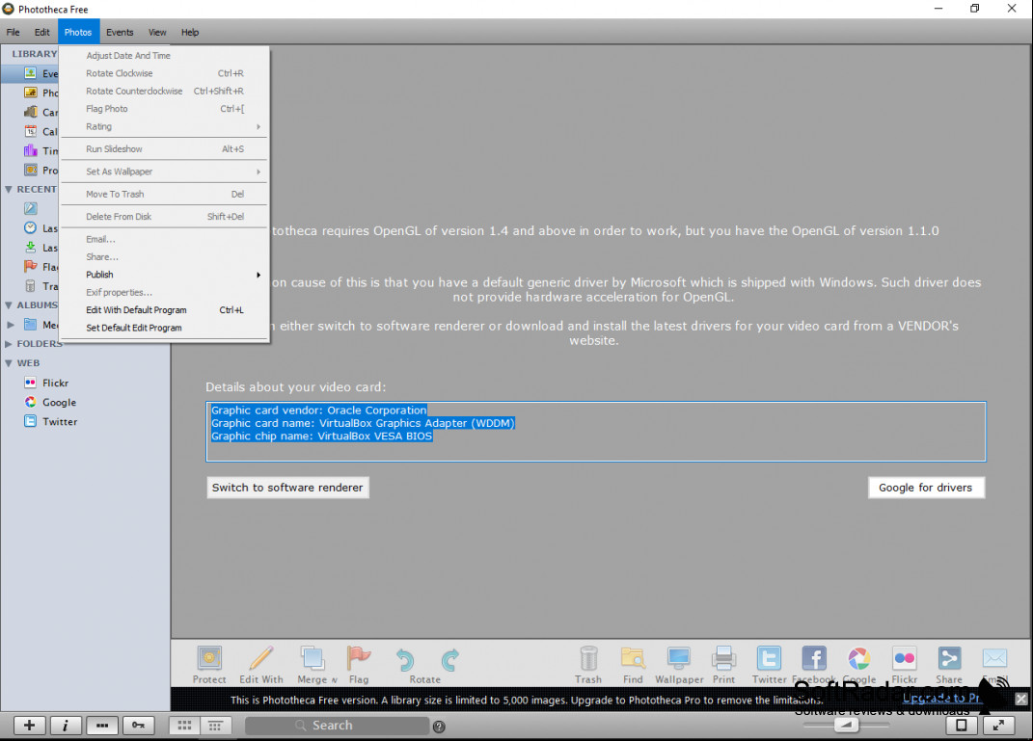Viewport: 1033px width, 741px height.
Task: Open the Help menu
Action: [190, 32]
